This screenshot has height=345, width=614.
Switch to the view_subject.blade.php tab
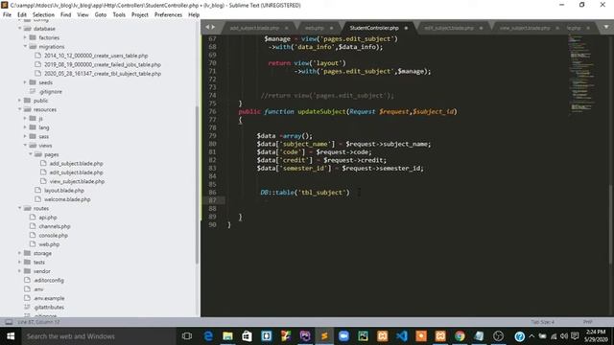coord(525,28)
